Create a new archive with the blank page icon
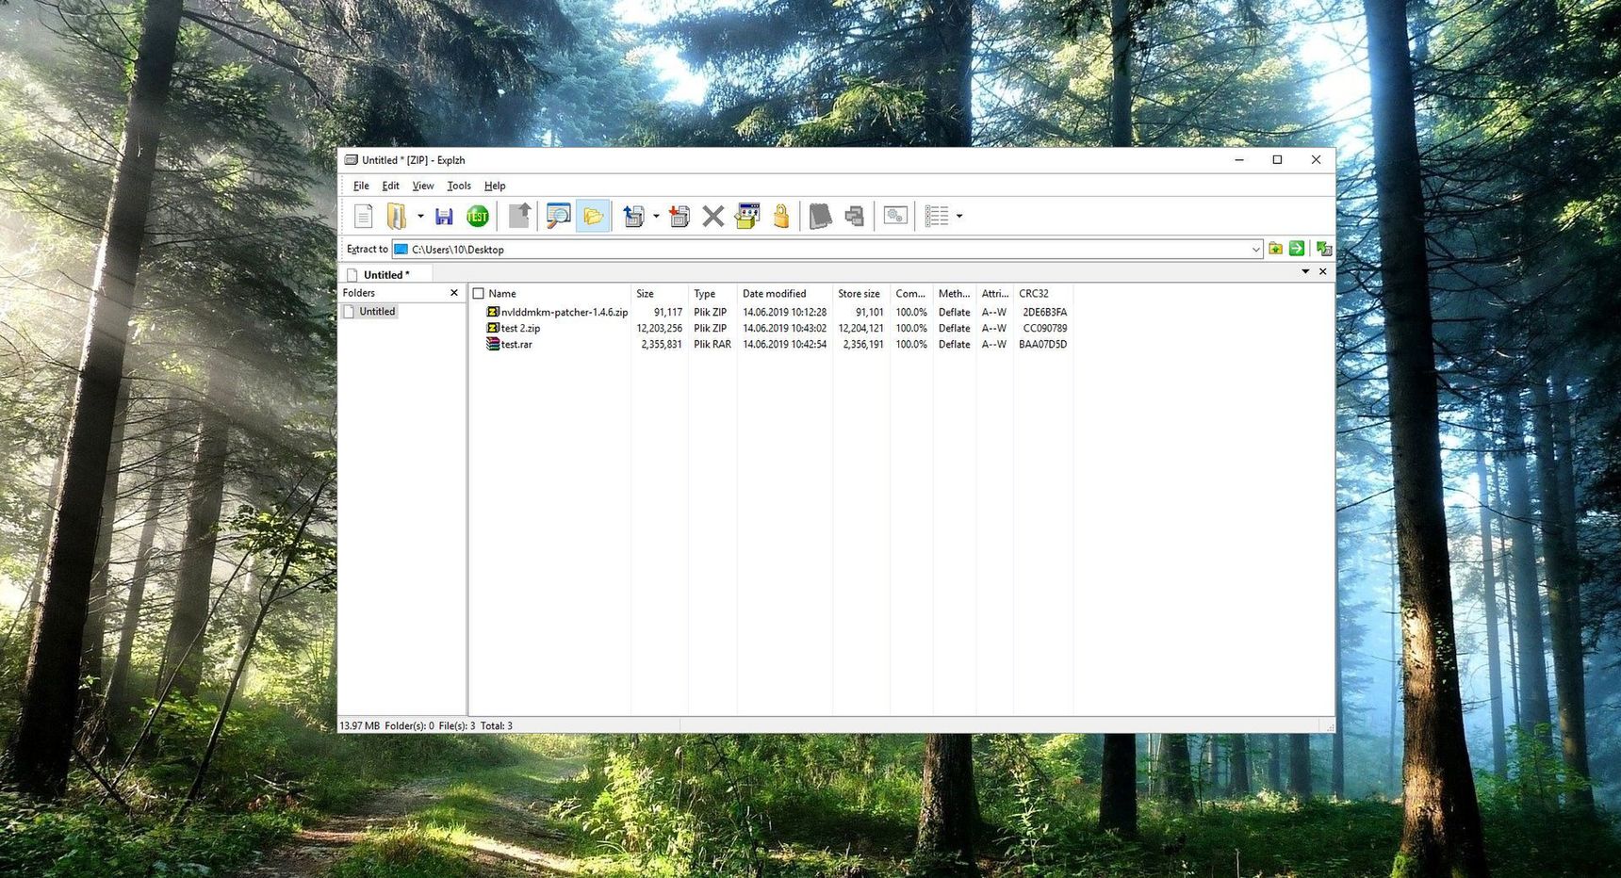Image resolution: width=1621 pixels, height=878 pixels. click(x=363, y=217)
